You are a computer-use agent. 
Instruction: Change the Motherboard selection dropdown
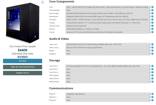point(108,16)
